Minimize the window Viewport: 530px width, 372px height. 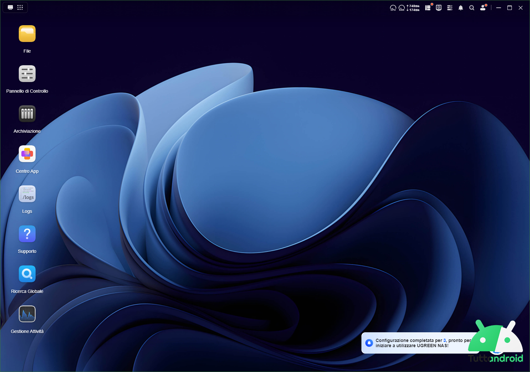tap(499, 8)
